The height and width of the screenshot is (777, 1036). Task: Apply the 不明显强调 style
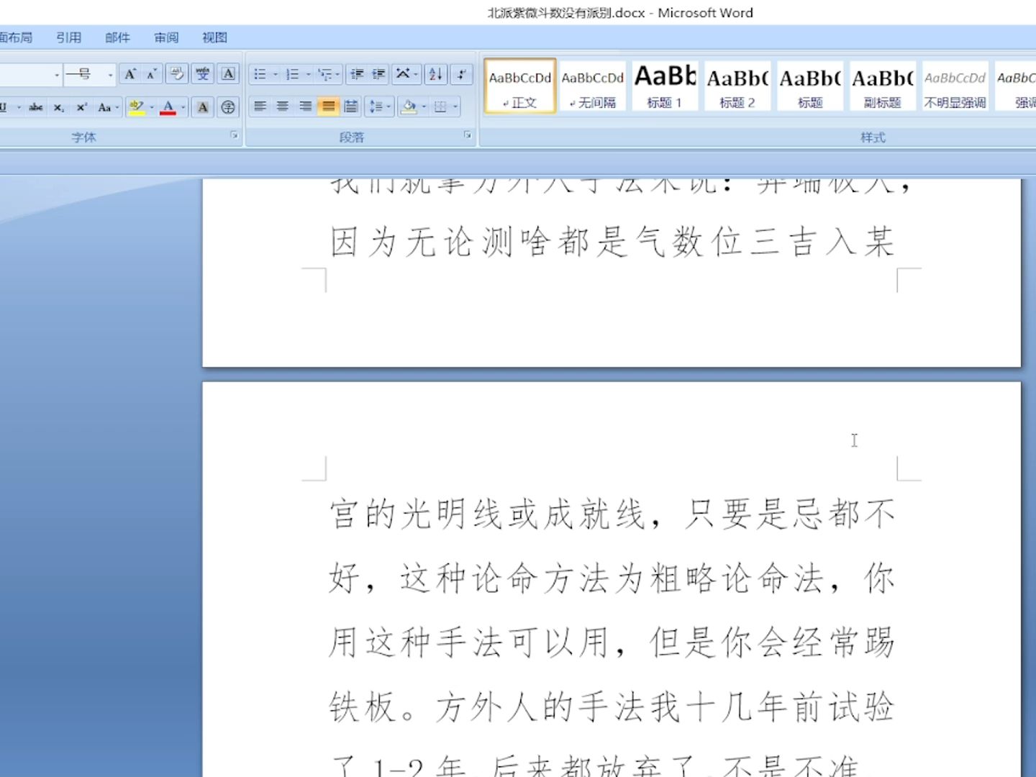tap(955, 86)
